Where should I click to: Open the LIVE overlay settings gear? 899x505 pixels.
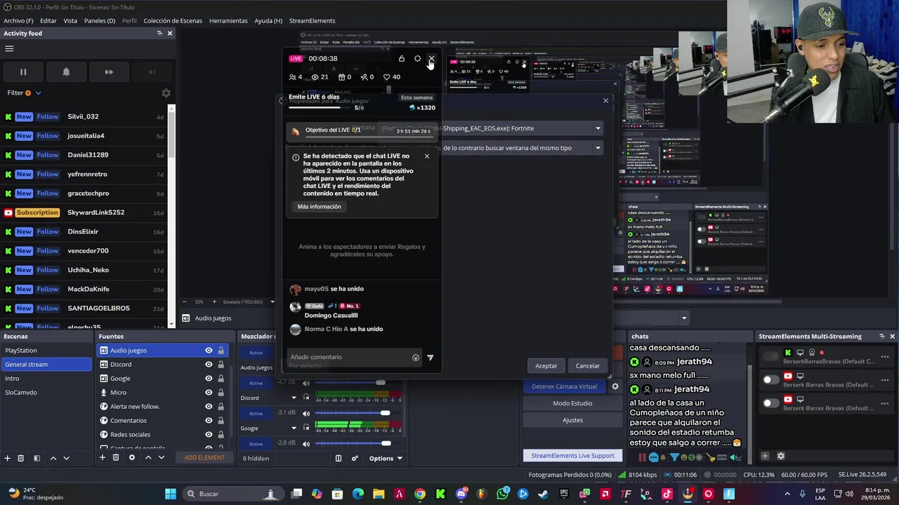[417, 59]
